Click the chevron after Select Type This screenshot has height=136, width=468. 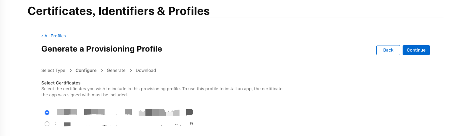[x=71, y=71]
